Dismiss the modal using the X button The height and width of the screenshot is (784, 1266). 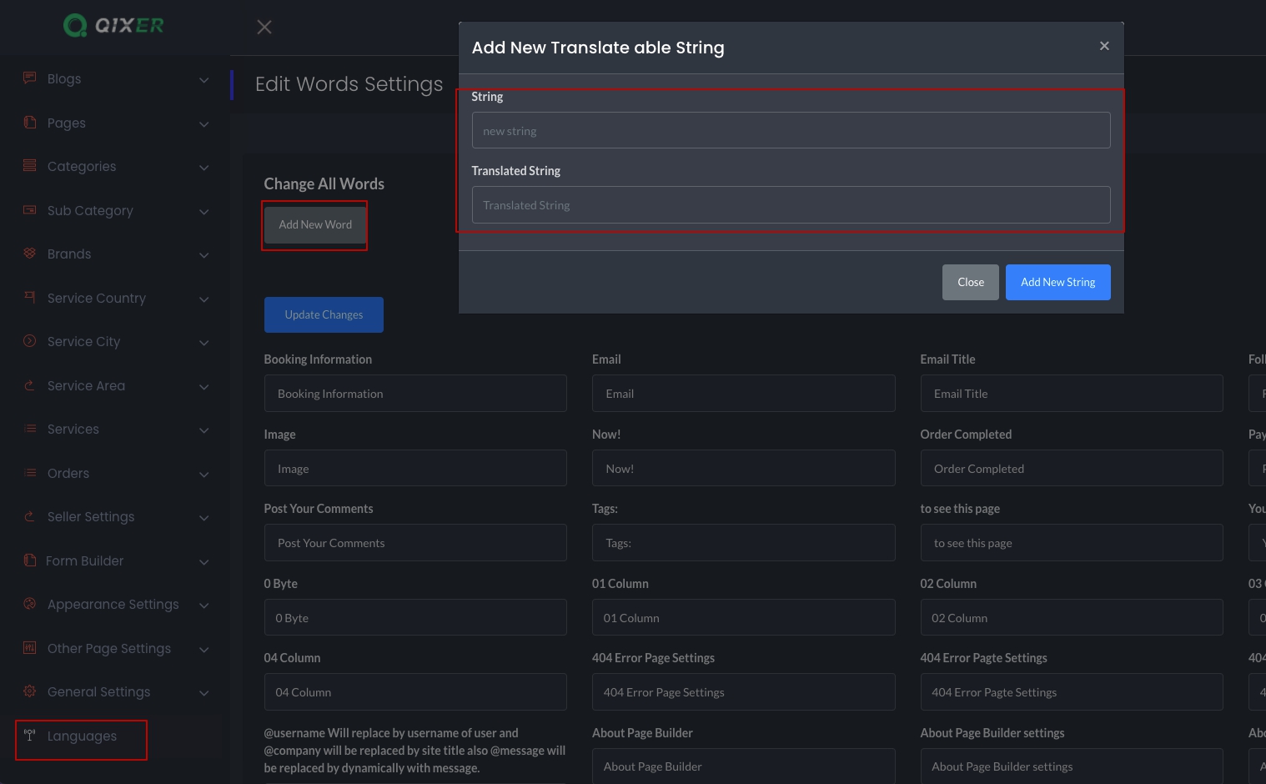click(1104, 47)
